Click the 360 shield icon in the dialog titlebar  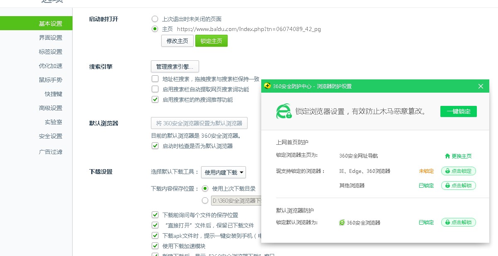(267, 86)
